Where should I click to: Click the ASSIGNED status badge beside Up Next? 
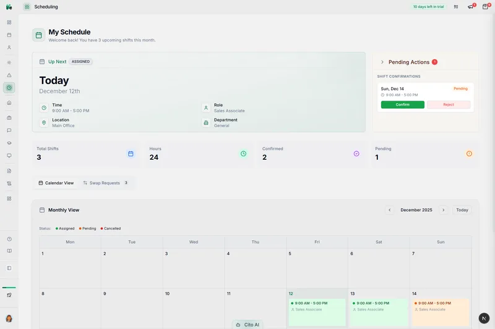click(80, 62)
